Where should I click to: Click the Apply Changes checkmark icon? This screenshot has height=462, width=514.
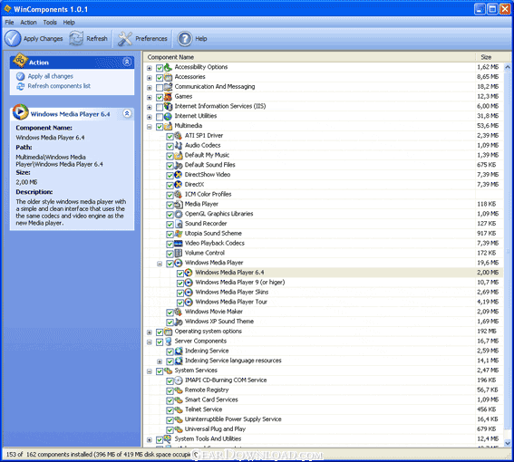click(13, 39)
